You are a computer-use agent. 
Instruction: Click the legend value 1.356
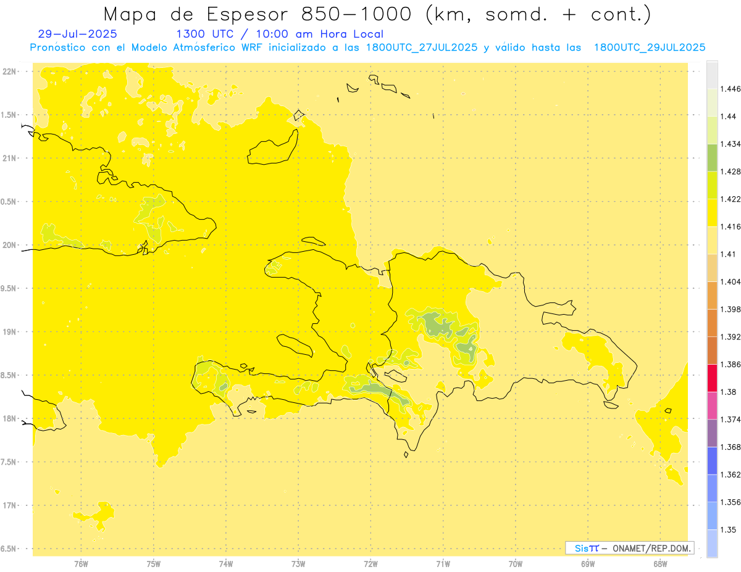click(731, 502)
